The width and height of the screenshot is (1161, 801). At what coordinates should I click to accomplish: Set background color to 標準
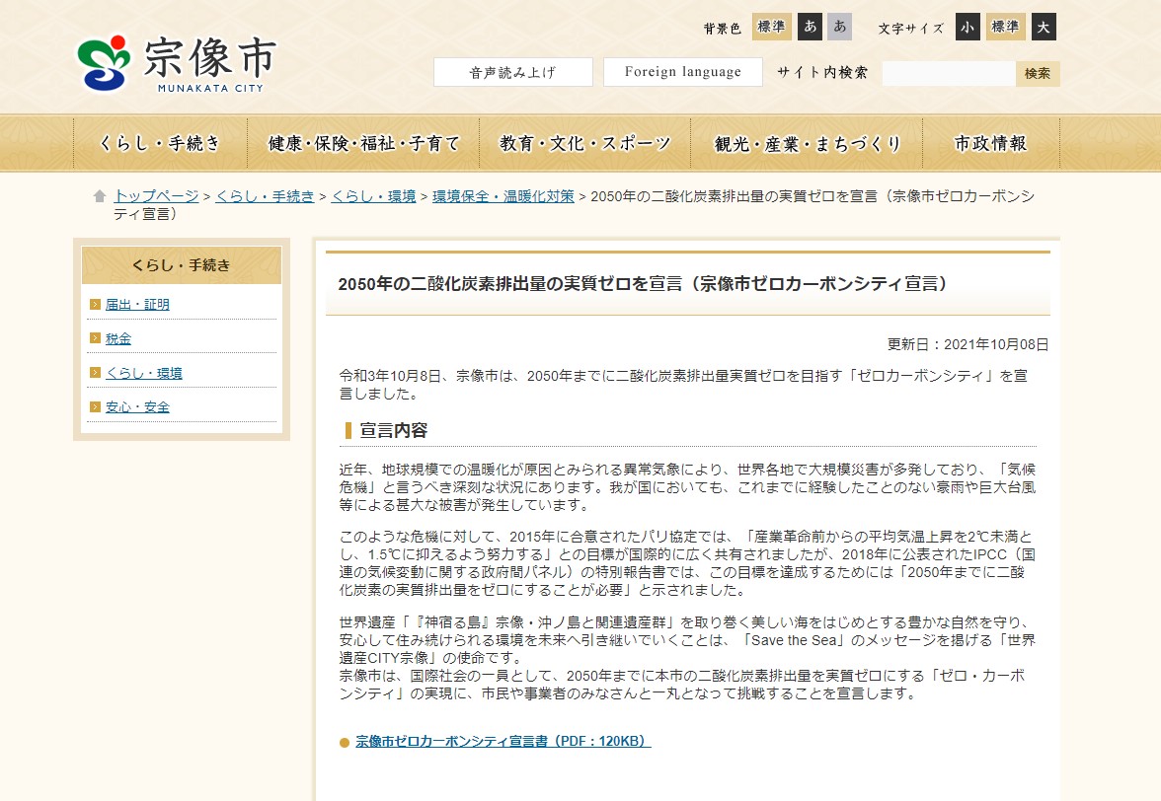771,28
